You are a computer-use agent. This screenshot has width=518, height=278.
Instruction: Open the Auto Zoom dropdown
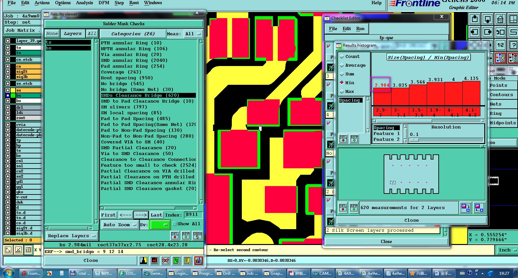(119, 225)
